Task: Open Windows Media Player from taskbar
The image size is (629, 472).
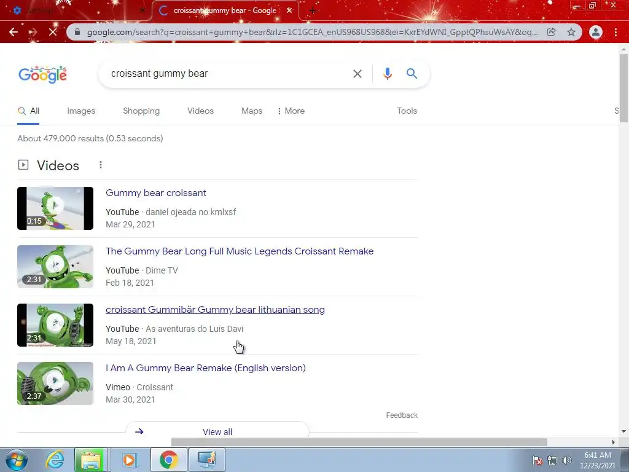Action: click(129, 460)
